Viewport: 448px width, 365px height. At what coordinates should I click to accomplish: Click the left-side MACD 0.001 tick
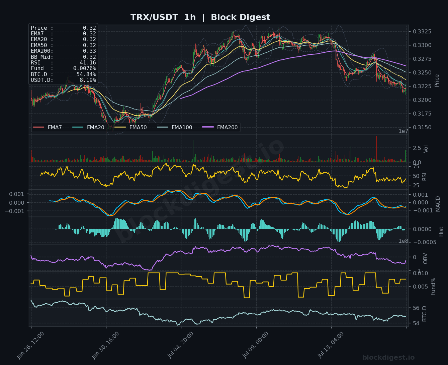[x=17, y=194]
